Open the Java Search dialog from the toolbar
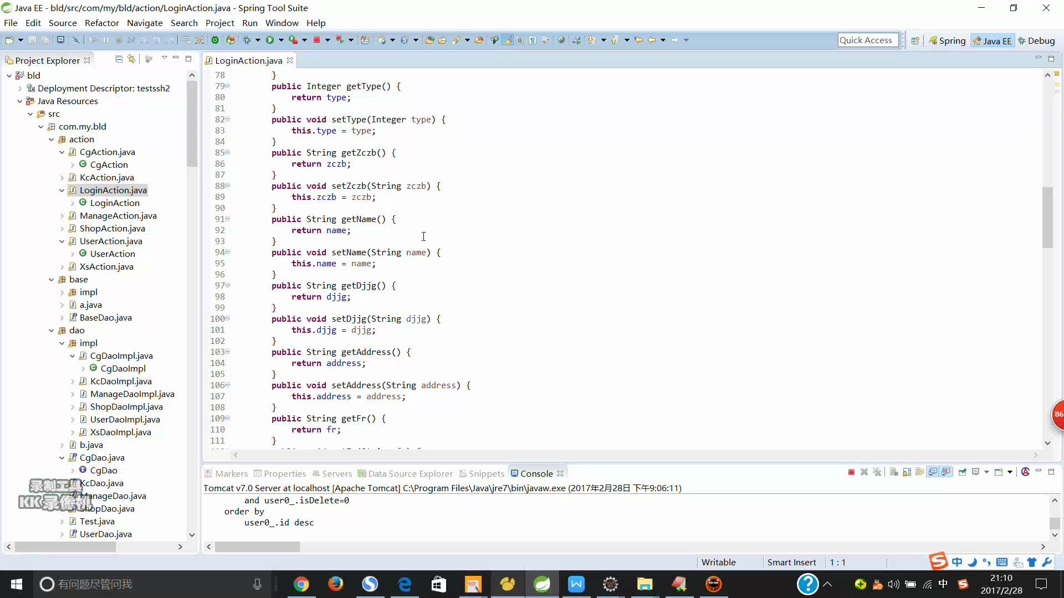Image resolution: width=1064 pixels, height=598 pixels. coord(458,40)
